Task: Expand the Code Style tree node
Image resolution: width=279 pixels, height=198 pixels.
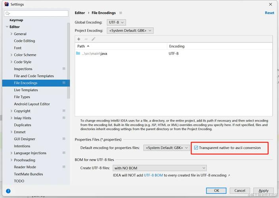Action: [x=12, y=62]
